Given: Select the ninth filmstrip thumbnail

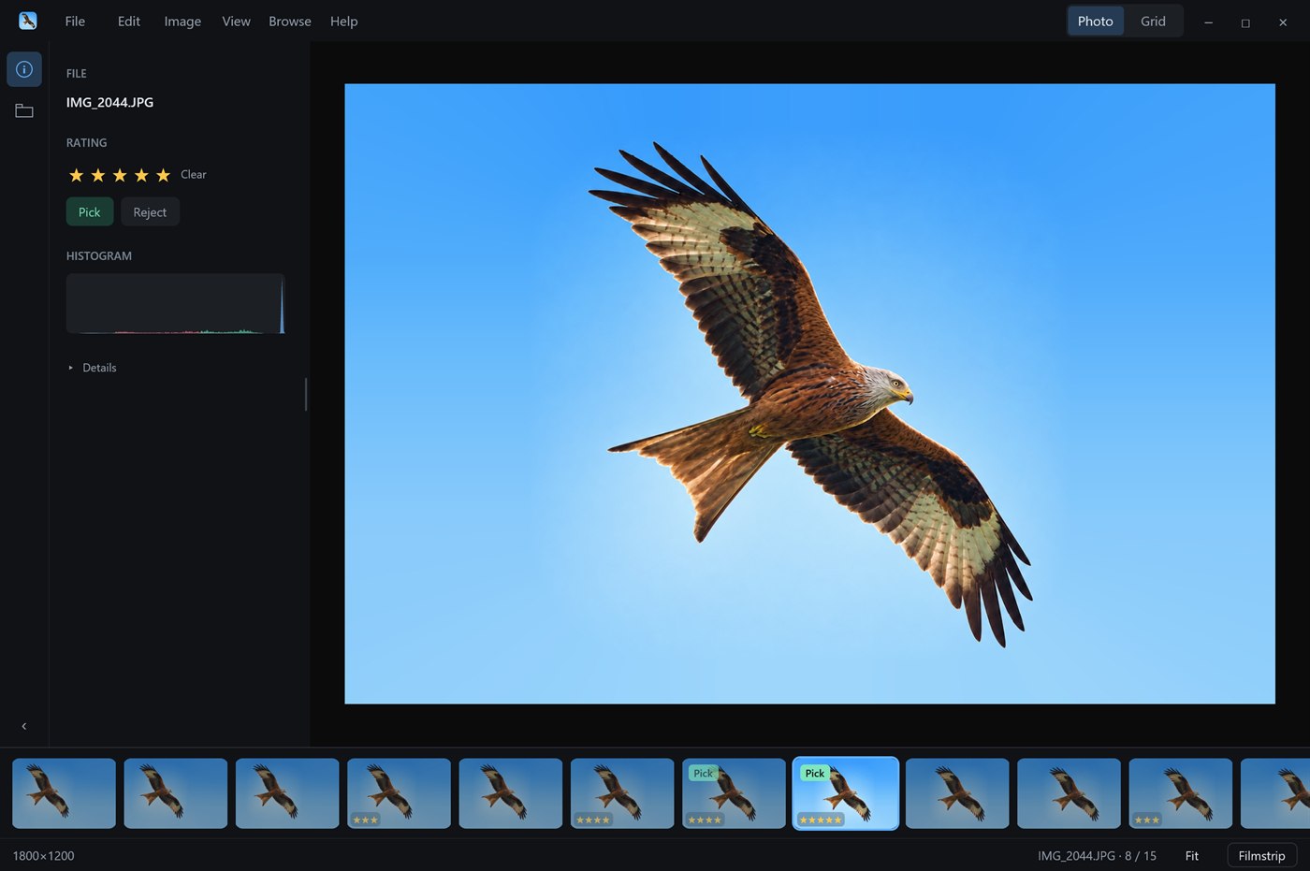Looking at the screenshot, I should pyautogui.click(x=957, y=793).
